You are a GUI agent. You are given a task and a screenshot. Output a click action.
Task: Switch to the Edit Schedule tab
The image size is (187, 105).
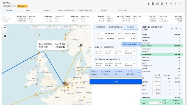tap(116, 27)
